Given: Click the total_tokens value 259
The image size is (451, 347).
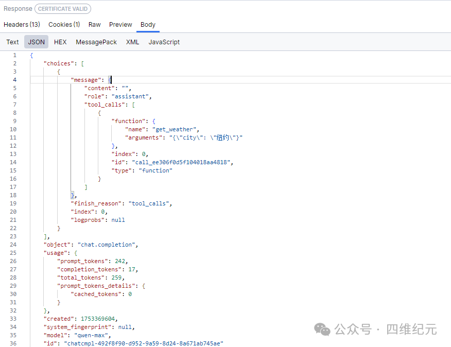Looking at the screenshot, I should pyautogui.click(x=116, y=277).
